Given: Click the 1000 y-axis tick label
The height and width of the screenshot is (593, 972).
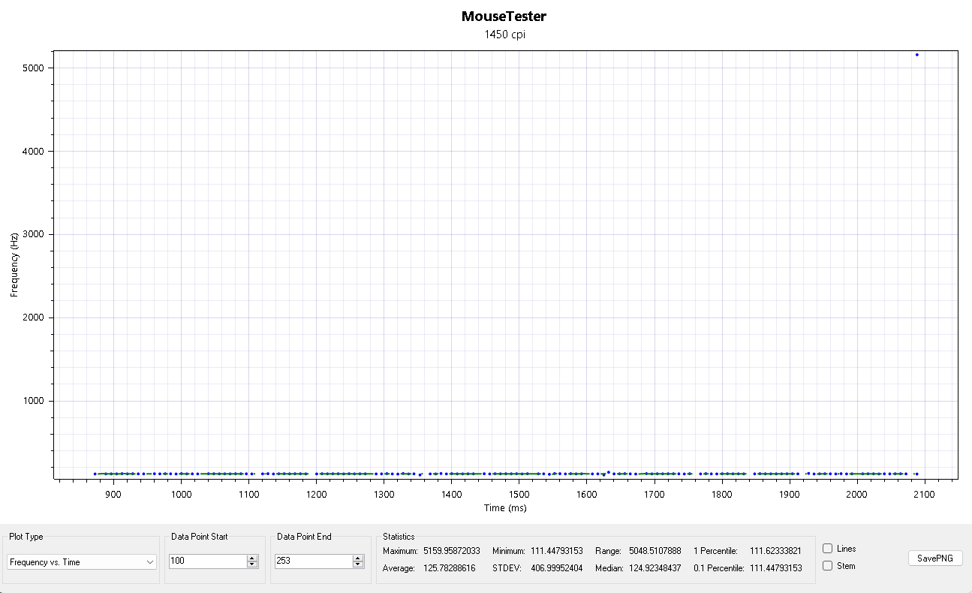Looking at the screenshot, I should coord(35,401).
